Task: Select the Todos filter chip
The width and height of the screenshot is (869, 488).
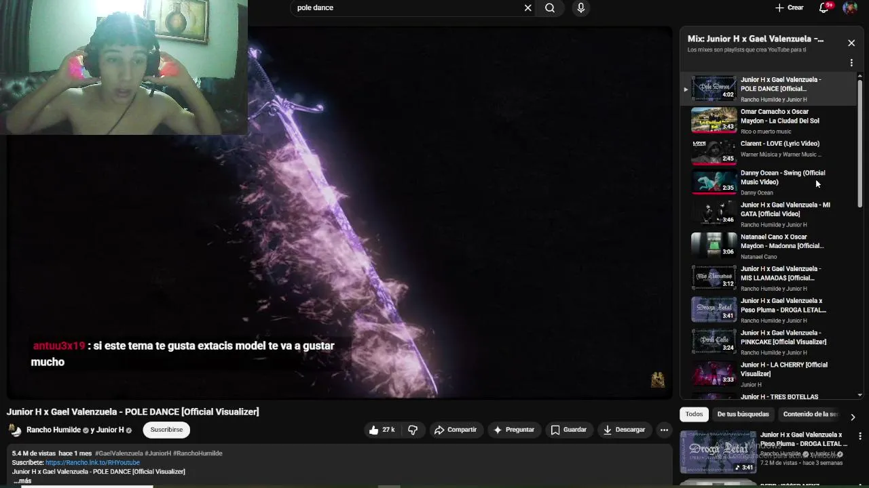Action: coord(694,414)
